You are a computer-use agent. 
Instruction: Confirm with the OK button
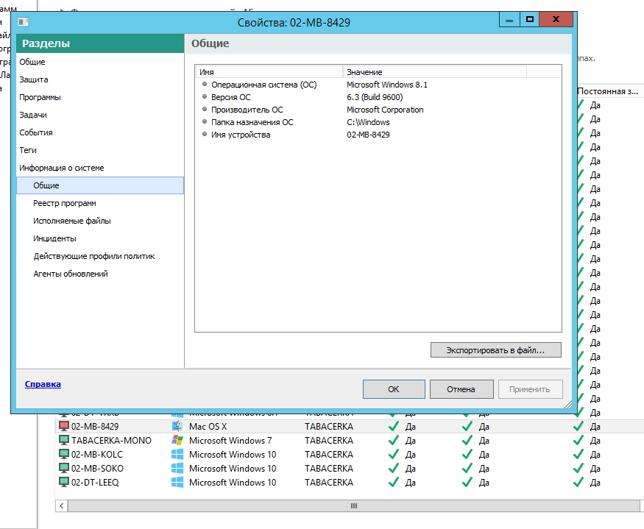(394, 389)
